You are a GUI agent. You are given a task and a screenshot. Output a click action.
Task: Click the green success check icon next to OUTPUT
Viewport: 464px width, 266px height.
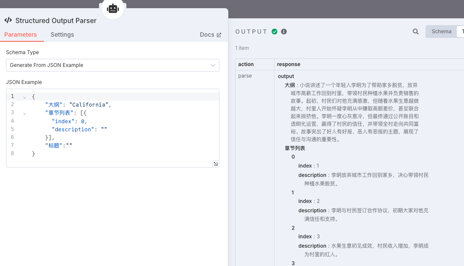tap(274, 32)
